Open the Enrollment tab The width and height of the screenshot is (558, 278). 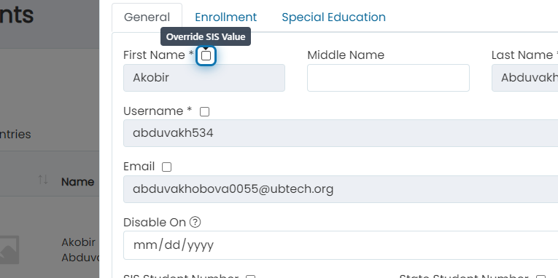tap(225, 17)
